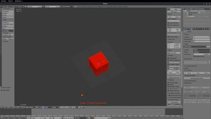This screenshot has width=211, height=119.
Task: Open the Angle unit dropdown
Action: point(202,52)
